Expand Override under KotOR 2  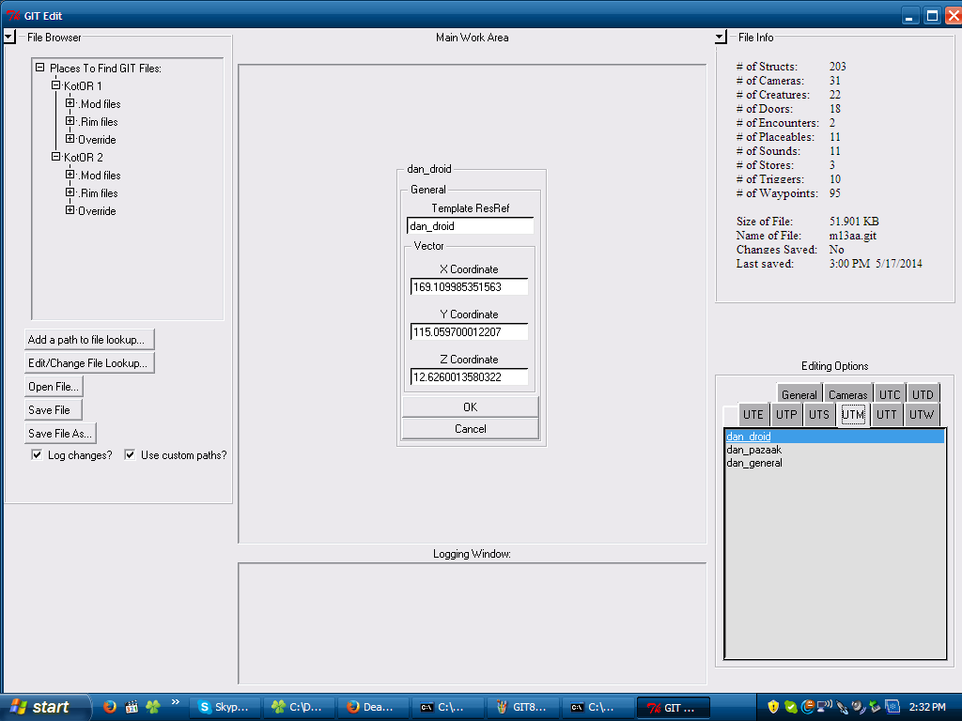pos(70,209)
